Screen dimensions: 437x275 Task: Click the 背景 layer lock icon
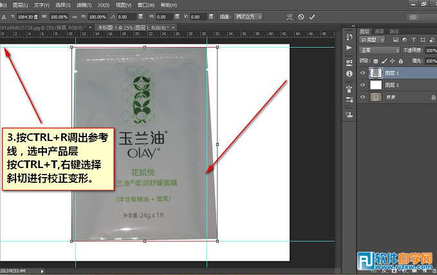pos(433,97)
